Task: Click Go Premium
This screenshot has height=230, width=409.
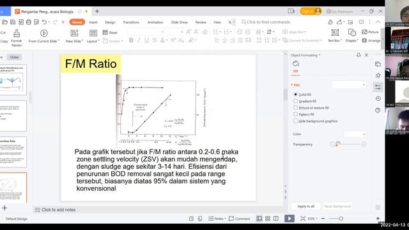Action: [339, 11]
